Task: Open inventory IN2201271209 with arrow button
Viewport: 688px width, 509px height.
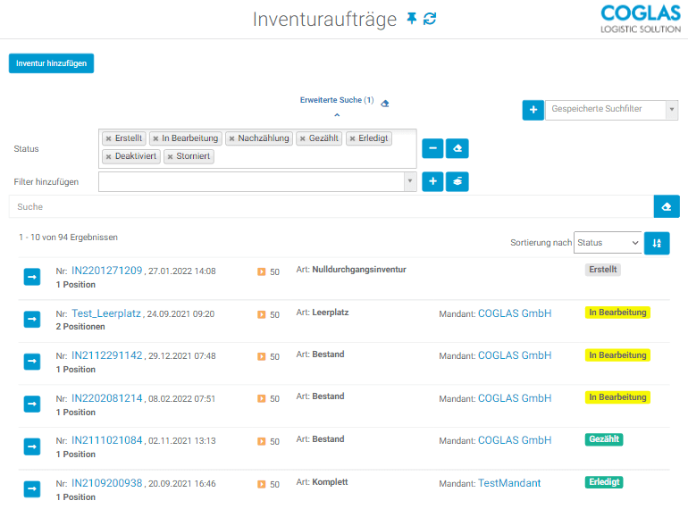Action: (x=32, y=277)
